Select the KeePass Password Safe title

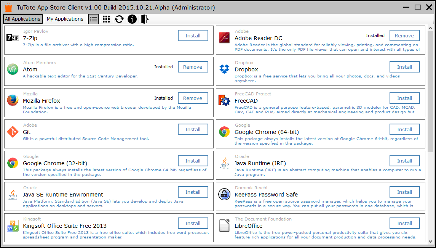coord(266,195)
